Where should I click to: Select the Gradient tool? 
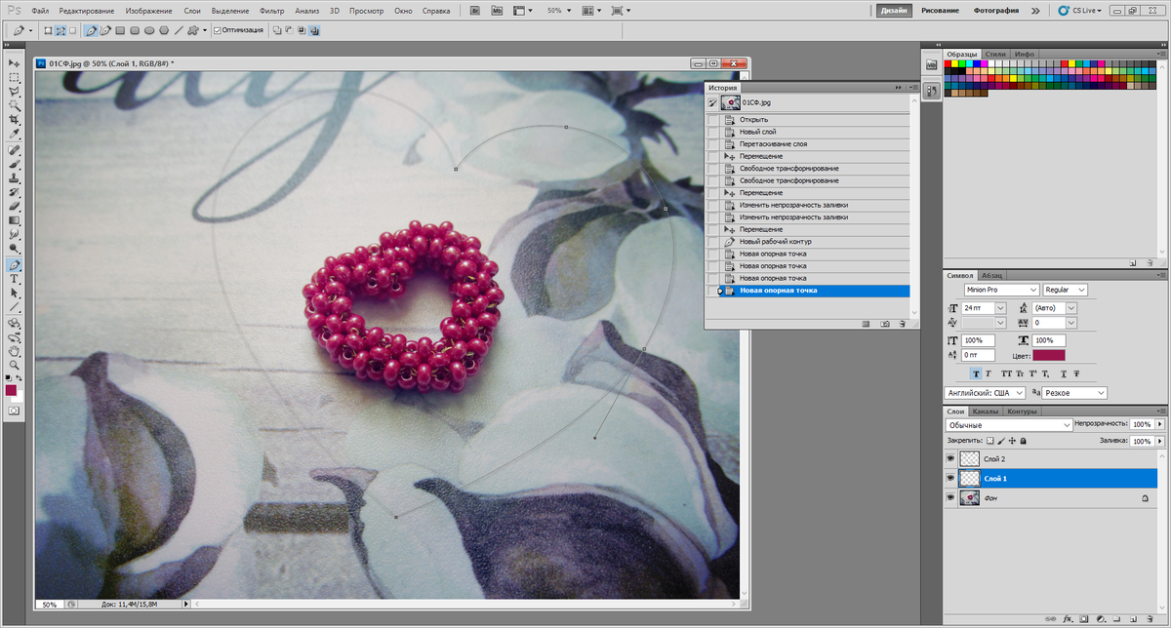(x=14, y=219)
